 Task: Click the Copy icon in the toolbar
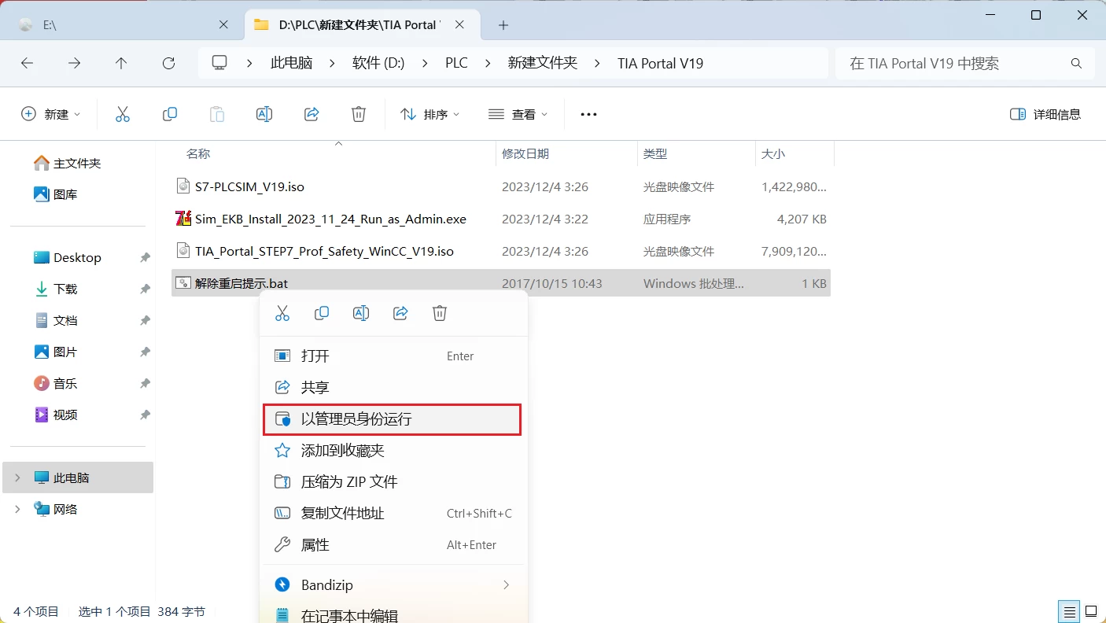click(170, 114)
